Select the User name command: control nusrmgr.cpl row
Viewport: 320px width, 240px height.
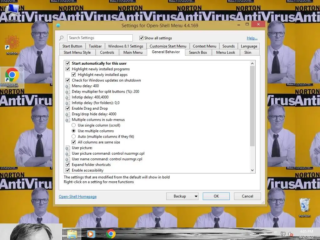point(107,159)
